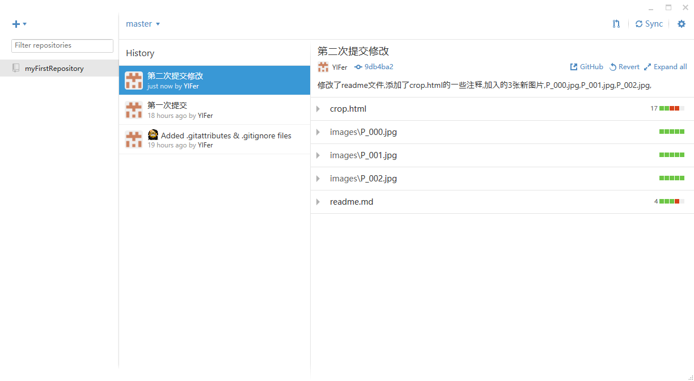Click the readme.md change indicator bar
Viewport: 694px width, 381px height.
click(x=672, y=201)
